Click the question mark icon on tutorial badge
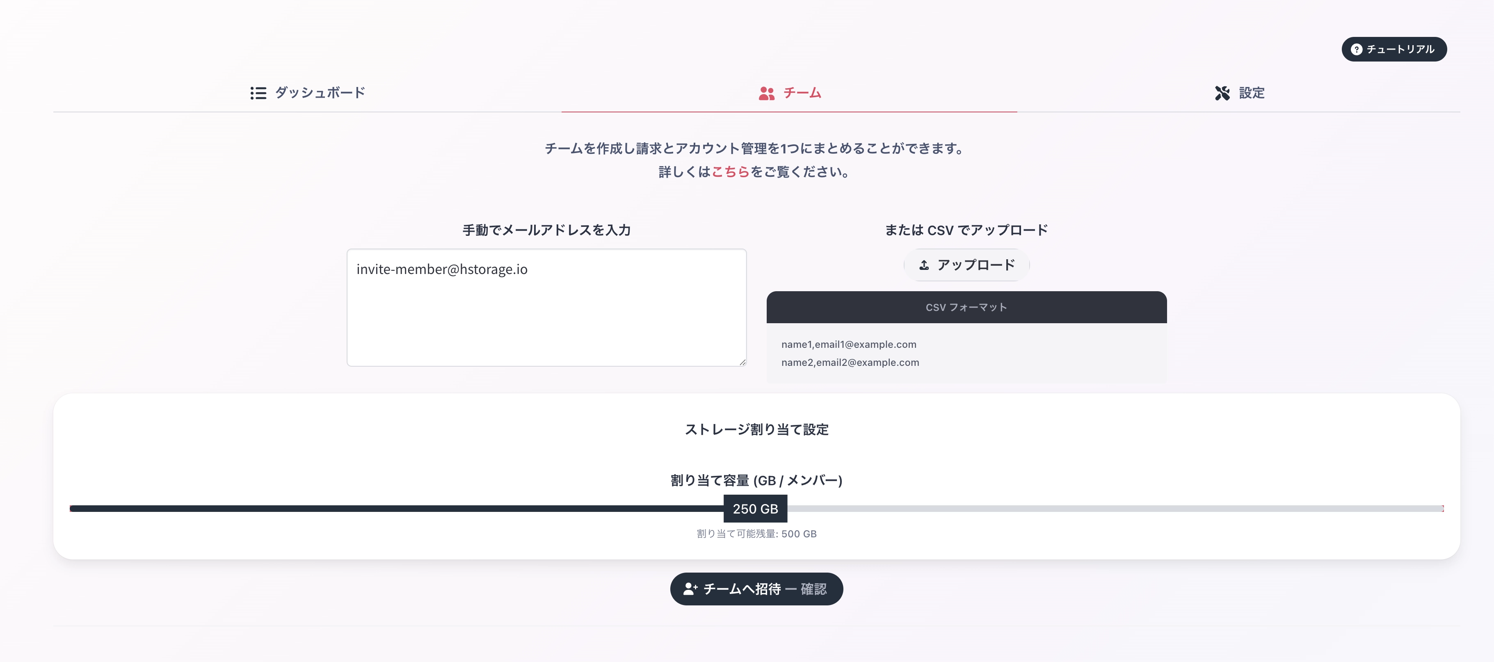 coord(1357,49)
